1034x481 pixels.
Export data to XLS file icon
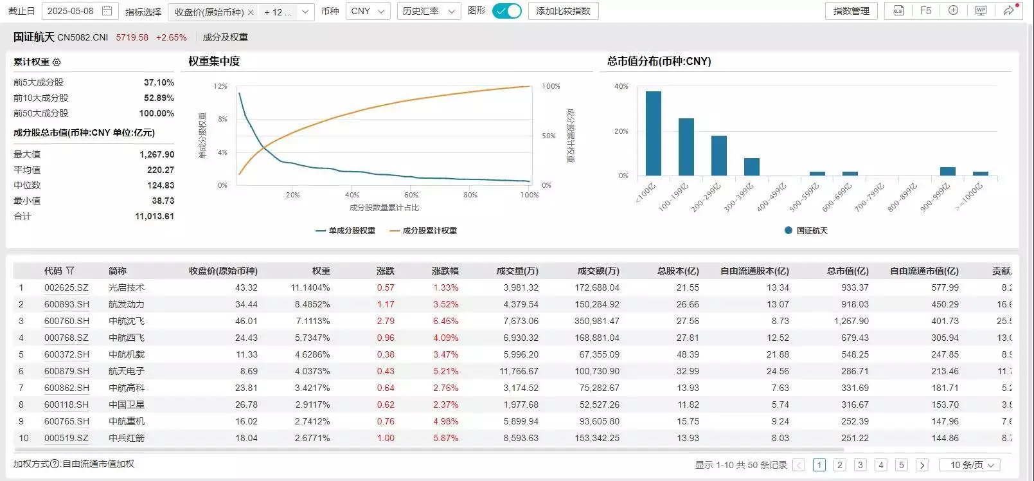point(898,11)
